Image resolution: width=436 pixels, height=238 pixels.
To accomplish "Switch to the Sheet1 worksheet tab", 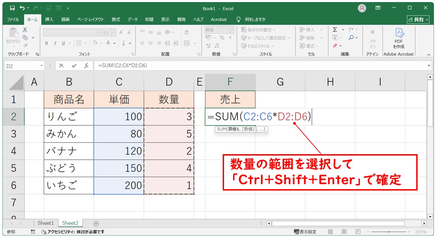I will pos(46,223).
